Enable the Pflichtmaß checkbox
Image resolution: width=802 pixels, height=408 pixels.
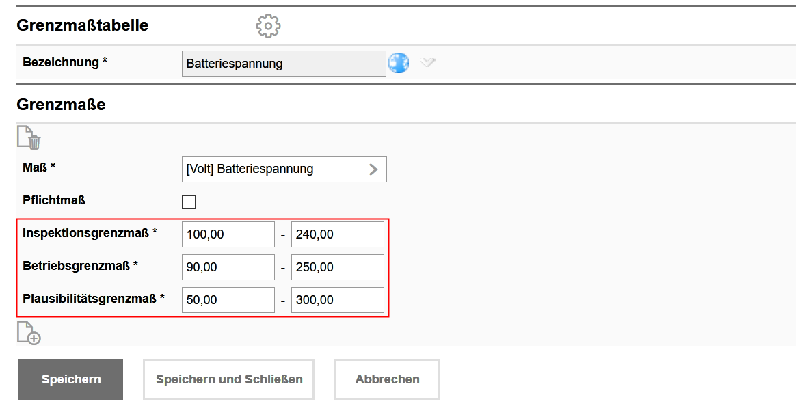(x=188, y=202)
